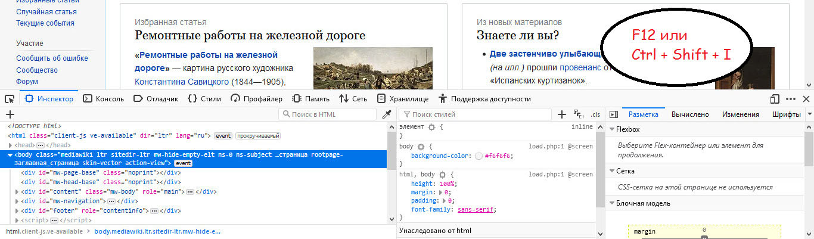
Task: Highlight elements matching 'html, body' selector
Action: 442,175
